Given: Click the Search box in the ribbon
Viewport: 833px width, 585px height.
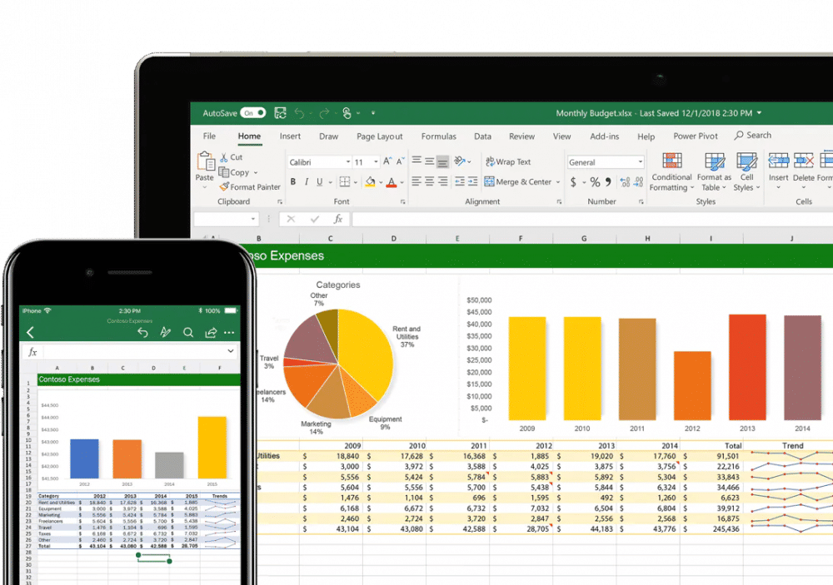Looking at the screenshot, I should click(x=753, y=136).
